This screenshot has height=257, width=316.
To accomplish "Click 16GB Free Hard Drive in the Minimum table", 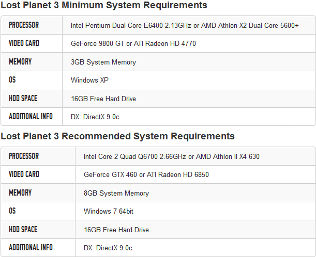I will tap(103, 99).
